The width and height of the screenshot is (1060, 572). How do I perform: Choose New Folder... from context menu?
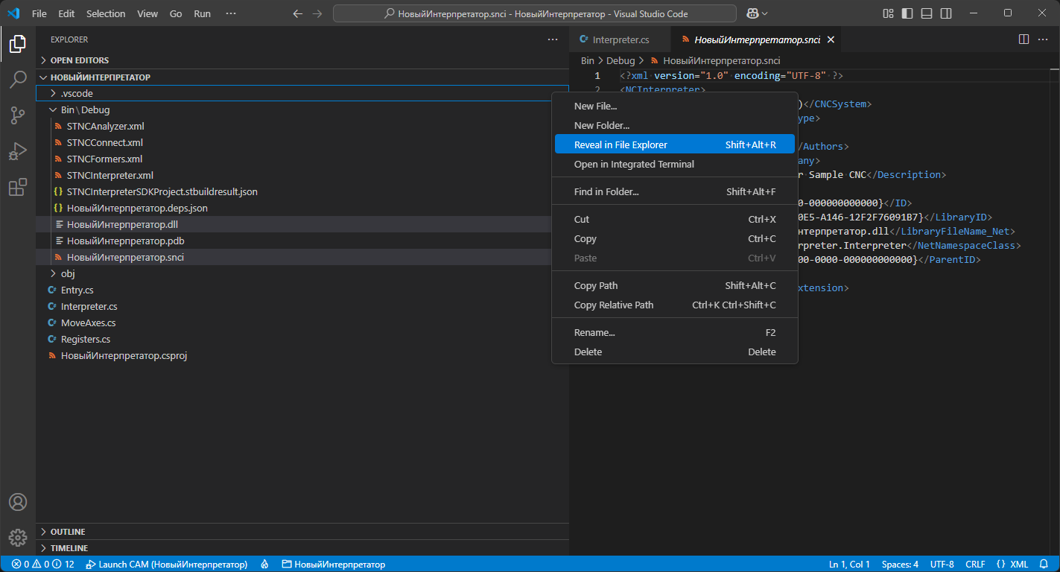675,126
